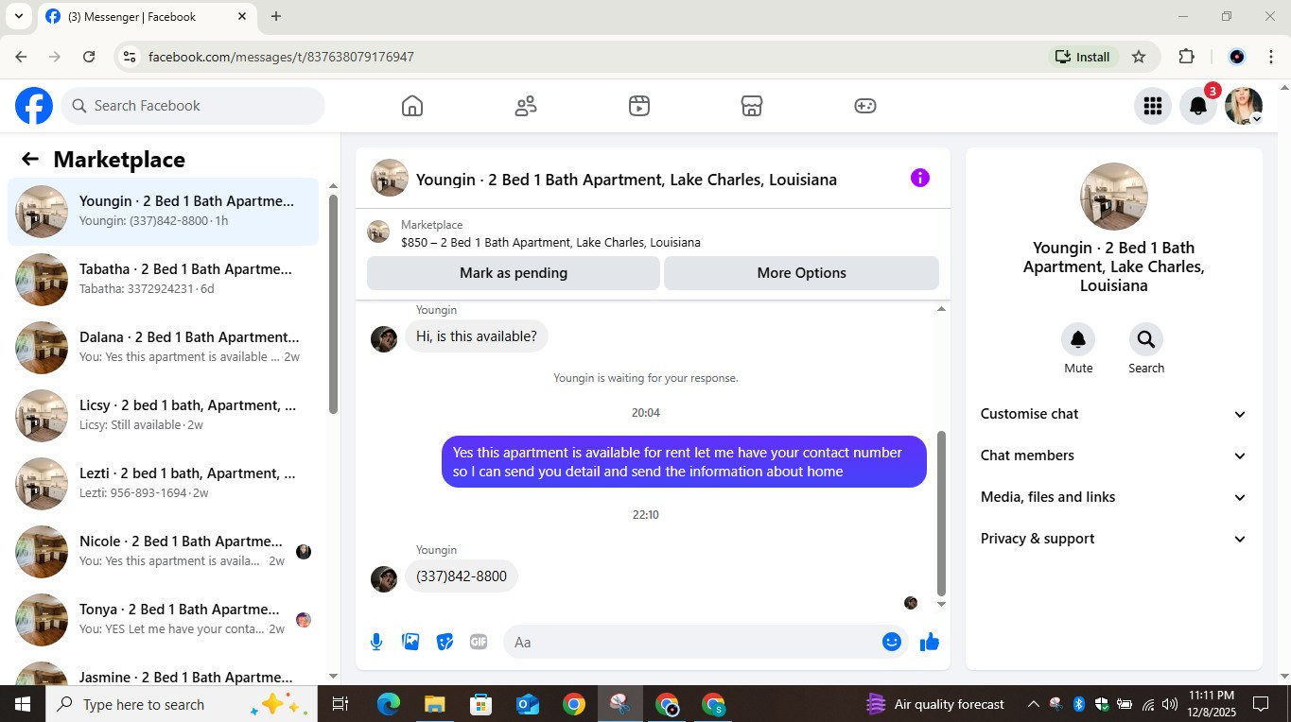Expand Media, files and links section
1291x722 pixels.
pyautogui.click(x=1114, y=497)
